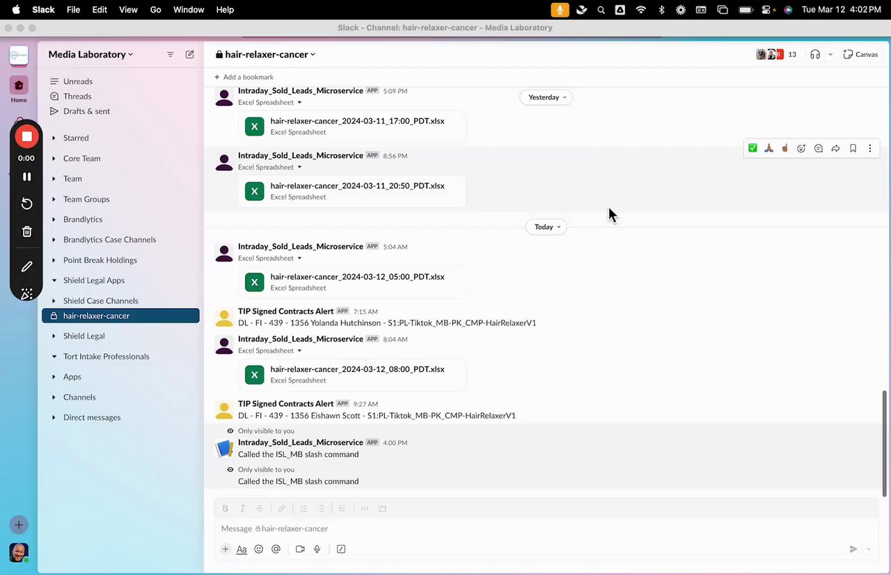Open hair-relaxer-cancer_2024-03-12_08:00_PDT.xlsx spreadsheet
The image size is (891, 575).
[x=352, y=374]
